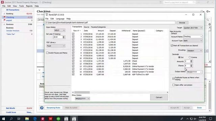The height and width of the screenshot is (121, 216).
Task: Click the People icon in system tray
Action: 182,119
